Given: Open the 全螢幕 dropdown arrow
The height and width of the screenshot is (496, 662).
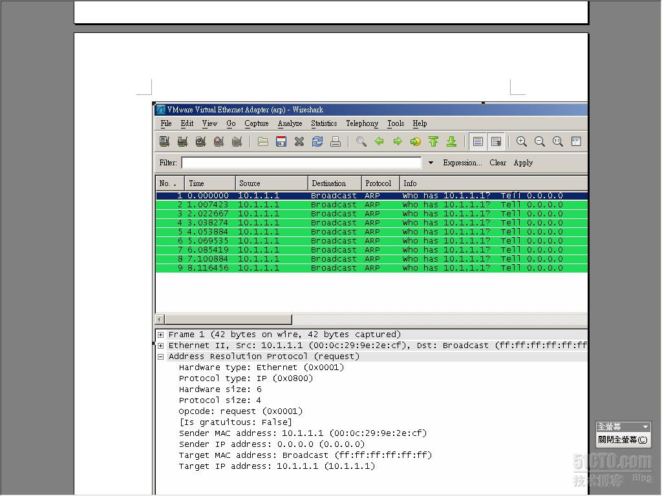Looking at the screenshot, I should (645, 427).
